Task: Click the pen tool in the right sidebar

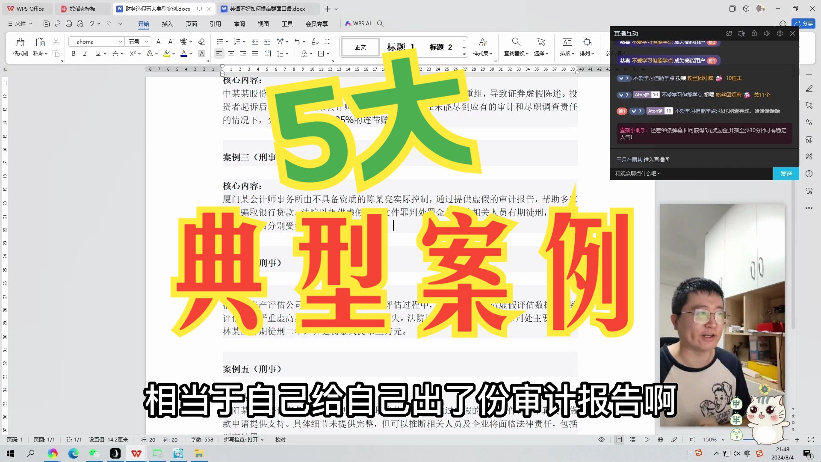Action: click(809, 89)
